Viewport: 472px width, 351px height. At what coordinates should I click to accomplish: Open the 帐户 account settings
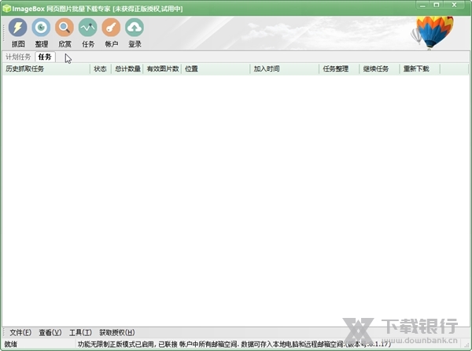[111, 32]
